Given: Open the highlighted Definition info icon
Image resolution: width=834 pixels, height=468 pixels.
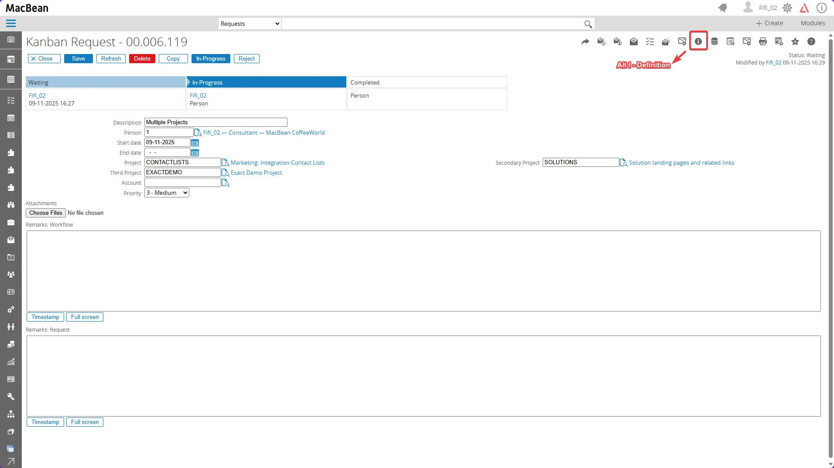Looking at the screenshot, I should click(698, 41).
